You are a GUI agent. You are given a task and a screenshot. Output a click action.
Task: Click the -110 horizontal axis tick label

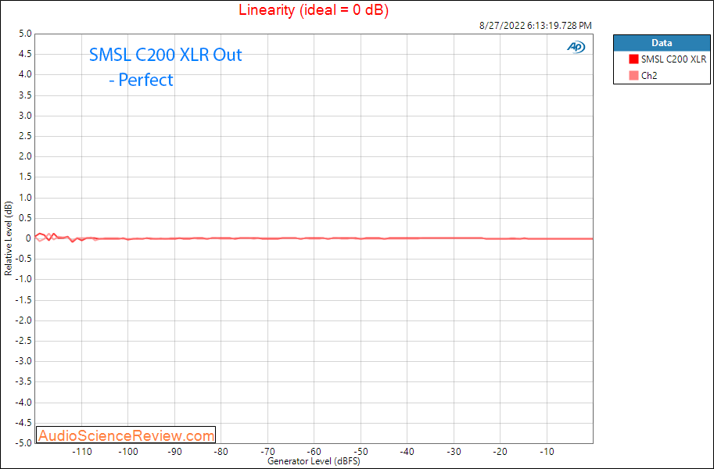[82, 452]
